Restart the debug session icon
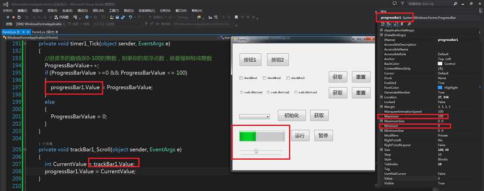The width and height of the screenshot is (484, 191). pos(19,17)
